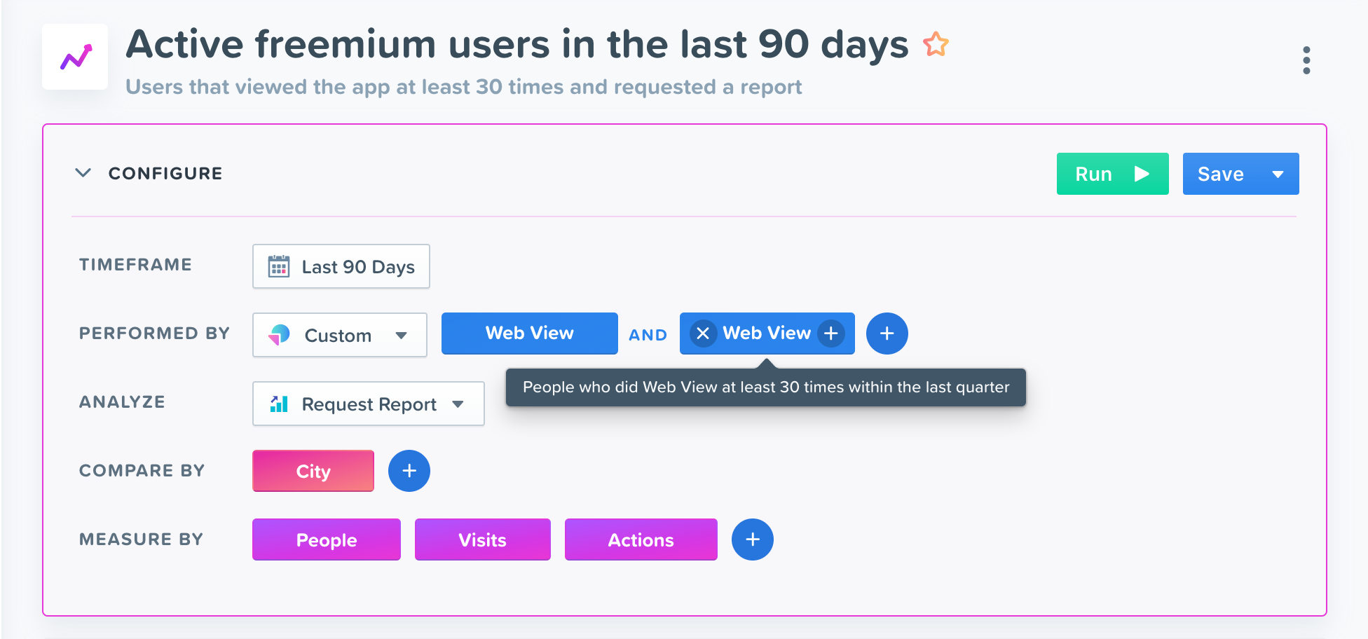Click the Save button
1368x639 pixels.
point(1221,174)
